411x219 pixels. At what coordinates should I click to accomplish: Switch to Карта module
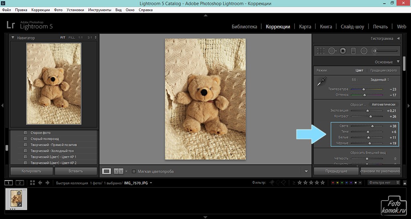point(305,27)
